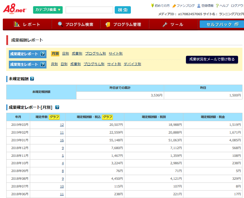Open the ヘルプ link

224,6
